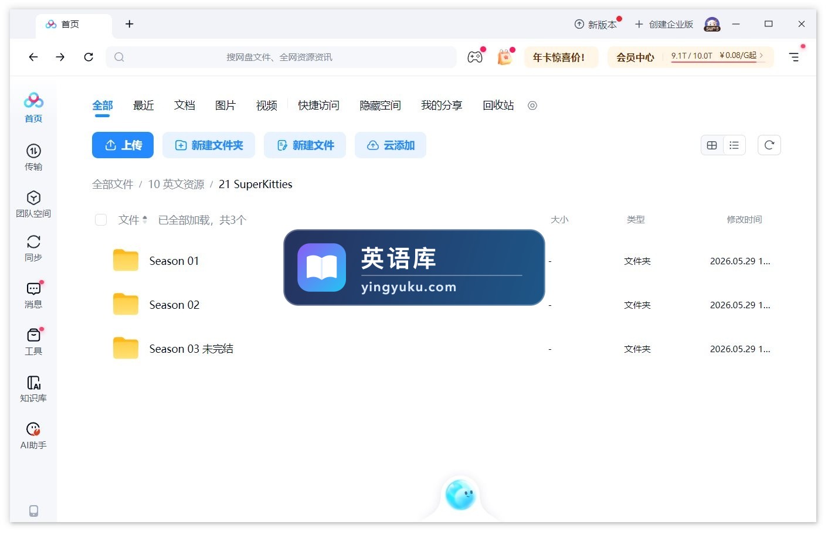Viewport: 828px width, 535px height.
Task: Go back with the left arrow
Action: coord(33,57)
